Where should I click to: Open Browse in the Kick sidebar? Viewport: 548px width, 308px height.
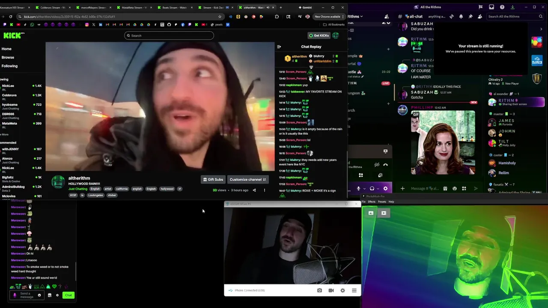pyautogui.click(x=8, y=57)
